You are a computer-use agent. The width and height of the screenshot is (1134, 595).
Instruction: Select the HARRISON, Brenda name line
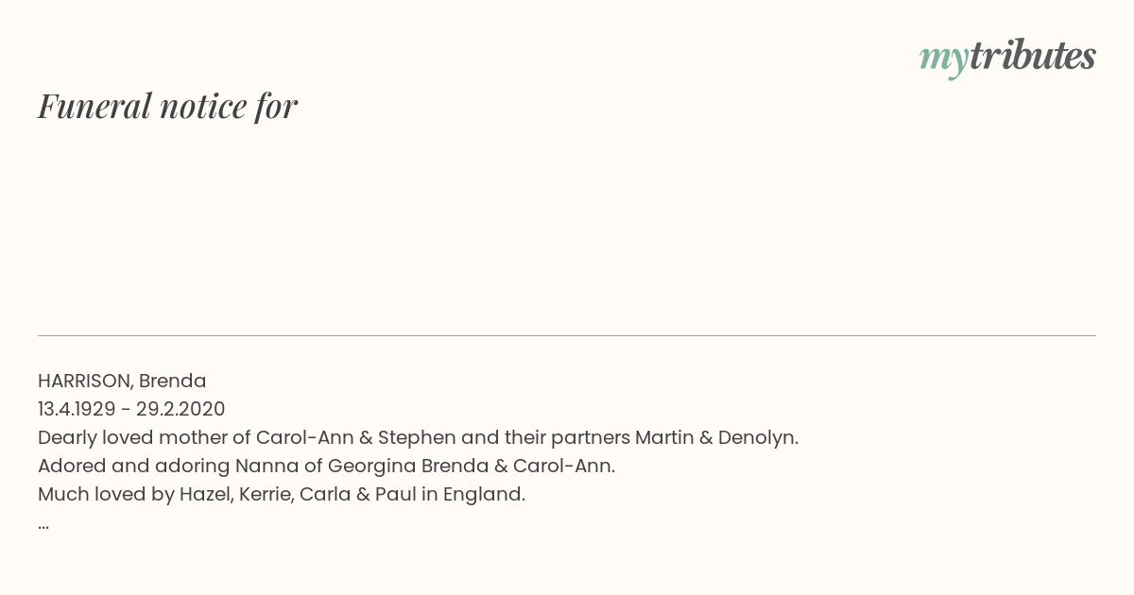click(122, 381)
